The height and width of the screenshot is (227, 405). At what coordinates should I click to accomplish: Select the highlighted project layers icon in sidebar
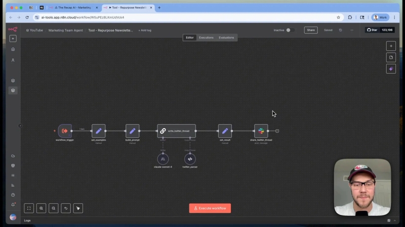click(x=13, y=90)
